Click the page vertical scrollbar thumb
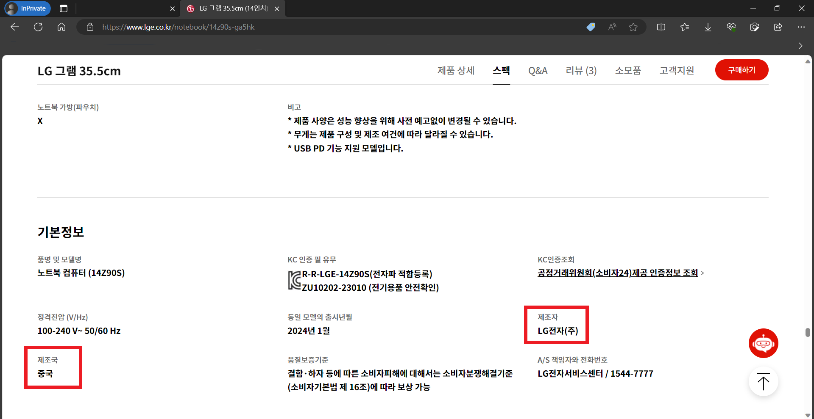The height and width of the screenshot is (419, 814). coord(808,332)
